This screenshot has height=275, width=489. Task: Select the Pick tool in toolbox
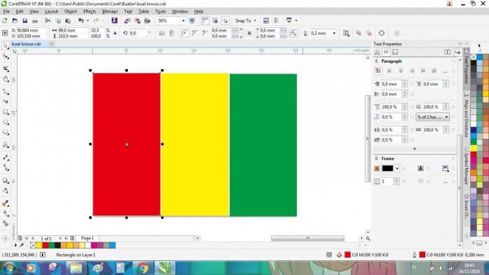[x=6, y=46]
